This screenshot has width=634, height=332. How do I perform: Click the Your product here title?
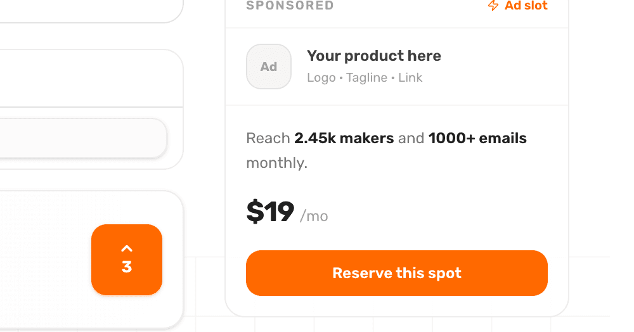374,56
